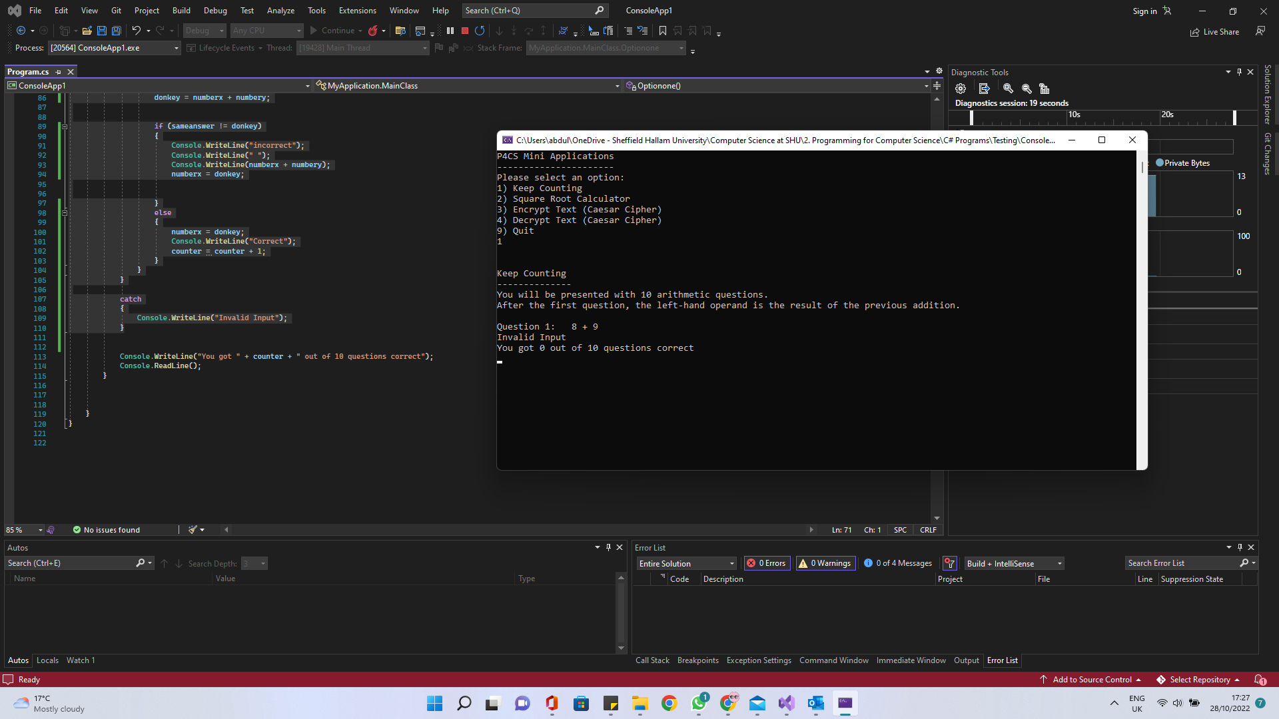Open the Process ConsoleApp1.exe dropdown
Image resolution: width=1279 pixels, height=719 pixels.
(177, 48)
